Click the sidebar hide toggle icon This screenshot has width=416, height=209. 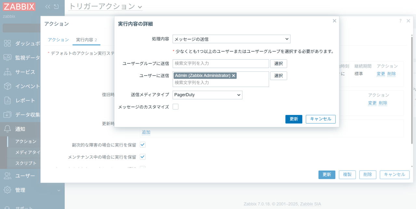56,6
